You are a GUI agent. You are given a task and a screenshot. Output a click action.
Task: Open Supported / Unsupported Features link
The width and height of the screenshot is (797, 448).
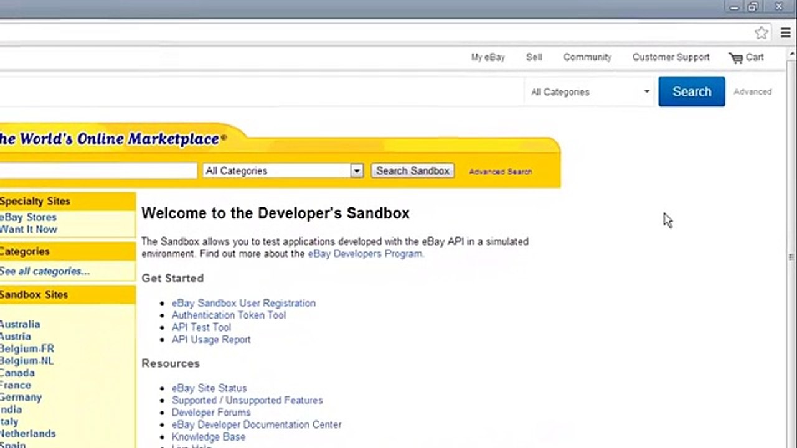tap(247, 400)
